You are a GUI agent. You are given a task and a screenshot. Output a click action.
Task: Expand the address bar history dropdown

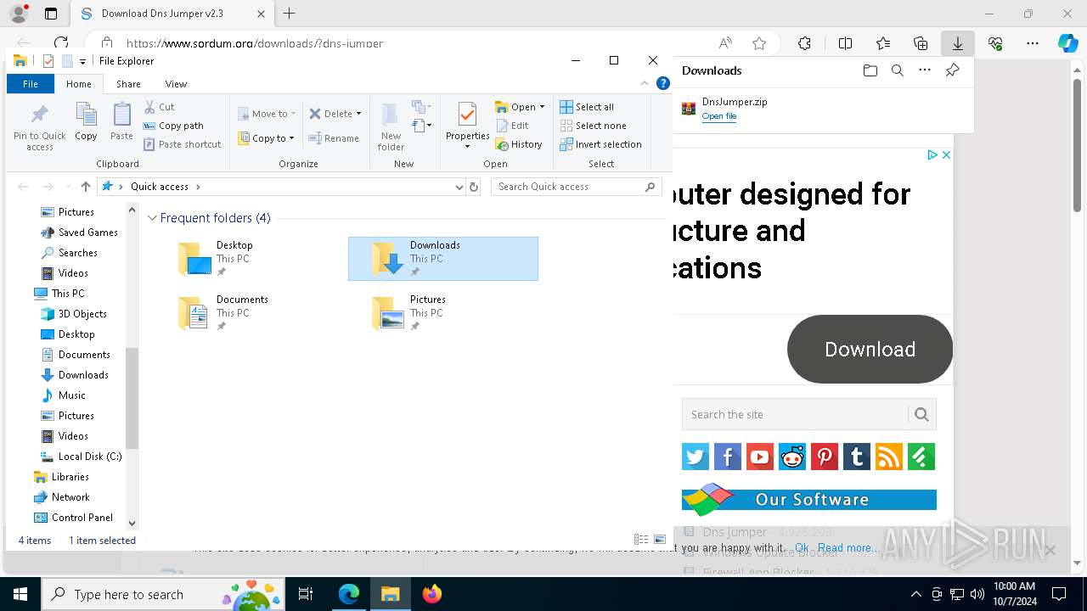[x=459, y=187]
